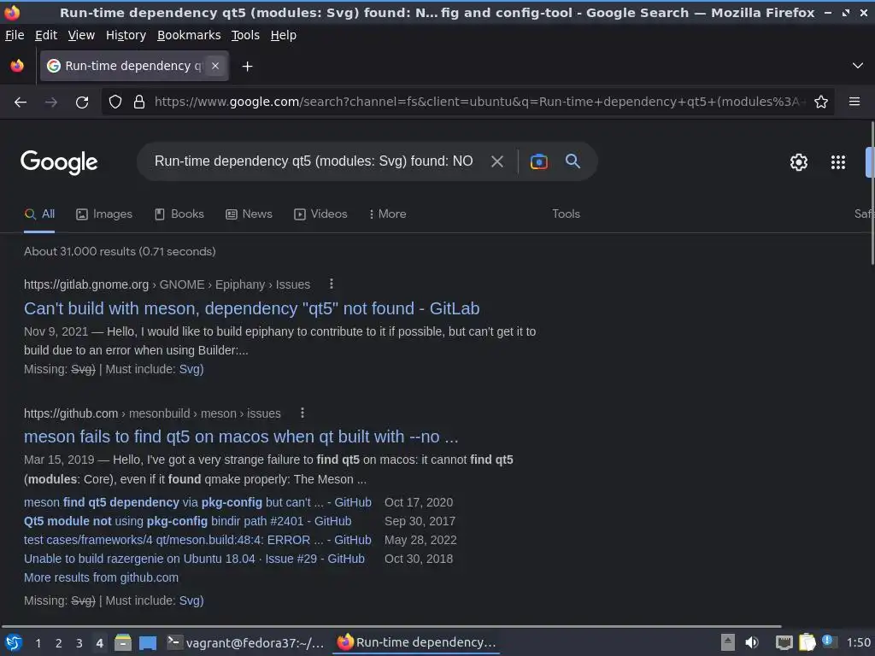Viewport: 875px width, 656px height.
Task: Click into the Google search input
Action: 314,161
